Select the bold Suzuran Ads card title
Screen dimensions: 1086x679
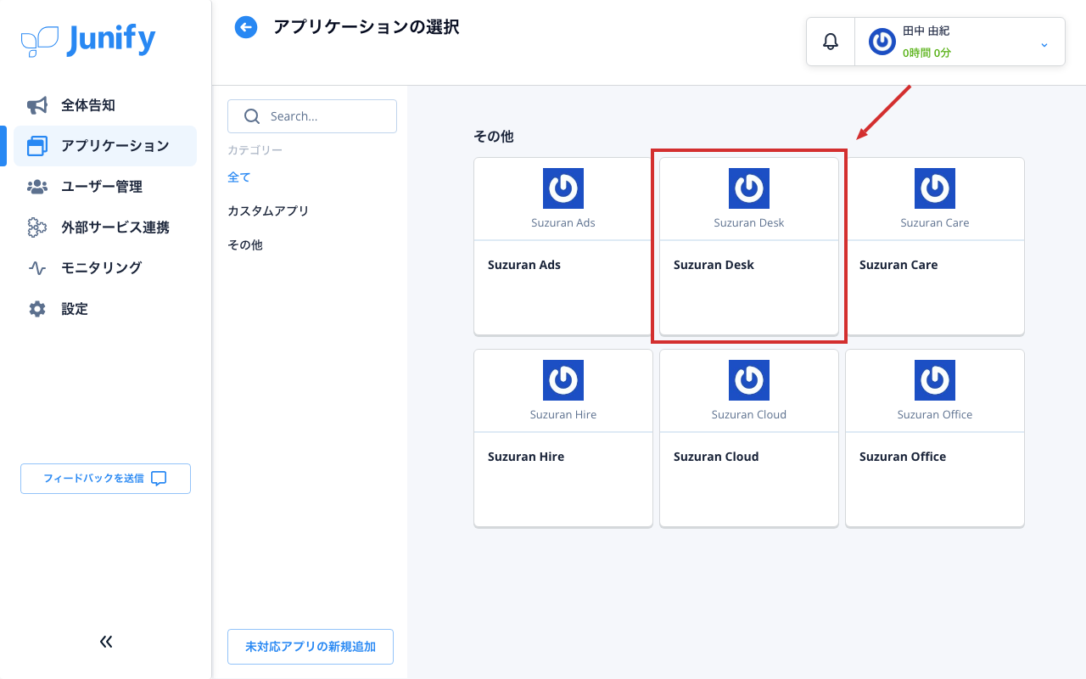(524, 265)
